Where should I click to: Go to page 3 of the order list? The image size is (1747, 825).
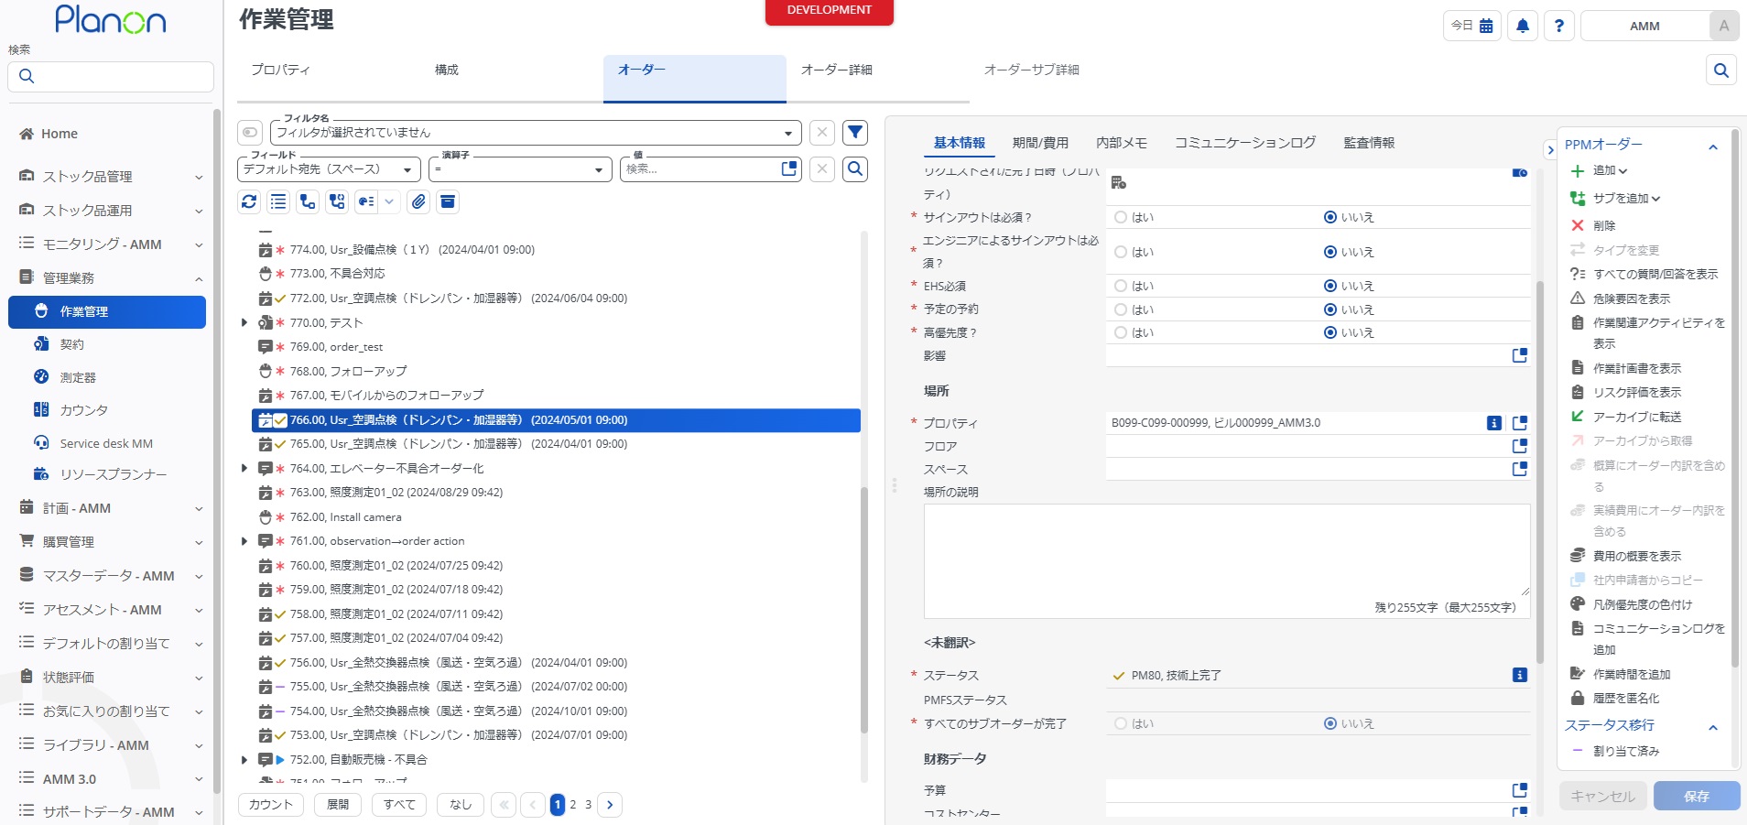[589, 804]
